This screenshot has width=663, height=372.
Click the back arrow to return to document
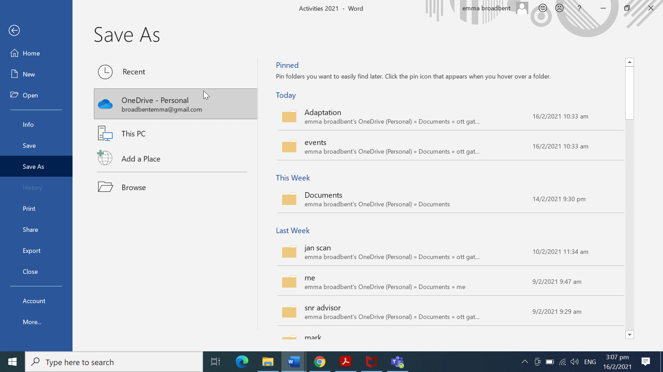coord(14,30)
